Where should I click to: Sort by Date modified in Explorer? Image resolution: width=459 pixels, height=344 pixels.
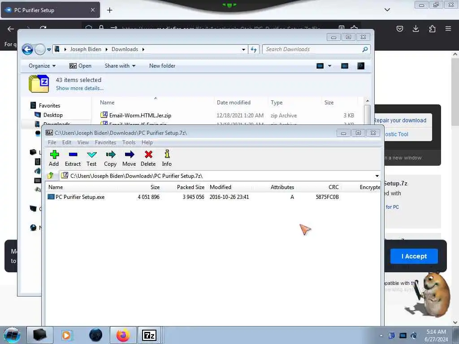click(234, 103)
